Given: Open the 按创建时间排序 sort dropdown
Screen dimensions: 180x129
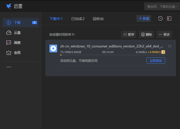Looking at the screenshot, I should click(62, 34).
